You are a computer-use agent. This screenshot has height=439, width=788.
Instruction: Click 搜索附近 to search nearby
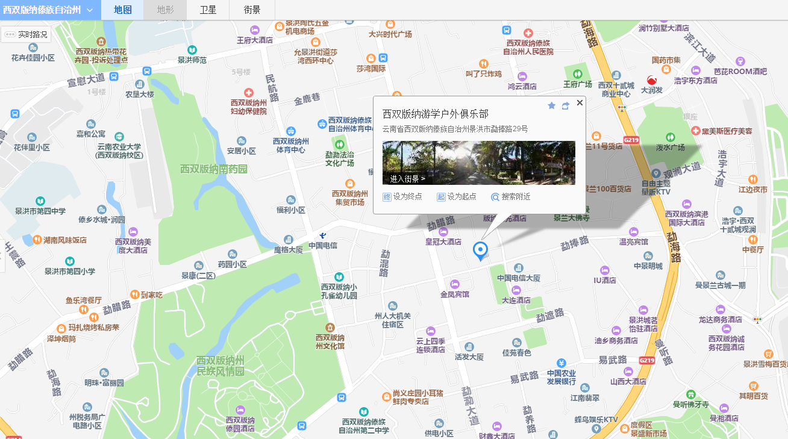click(511, 197)
